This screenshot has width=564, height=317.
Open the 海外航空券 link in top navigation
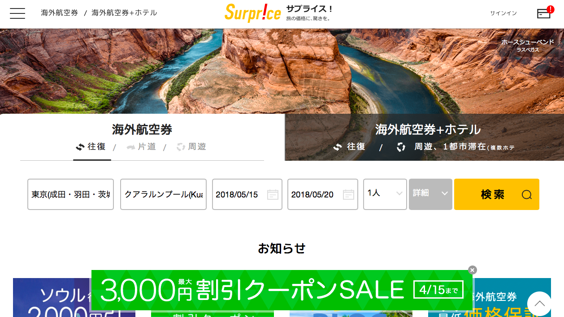coord(60,13)
